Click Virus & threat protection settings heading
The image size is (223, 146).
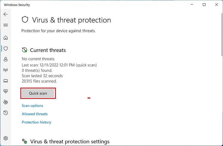tap(70, 142)
